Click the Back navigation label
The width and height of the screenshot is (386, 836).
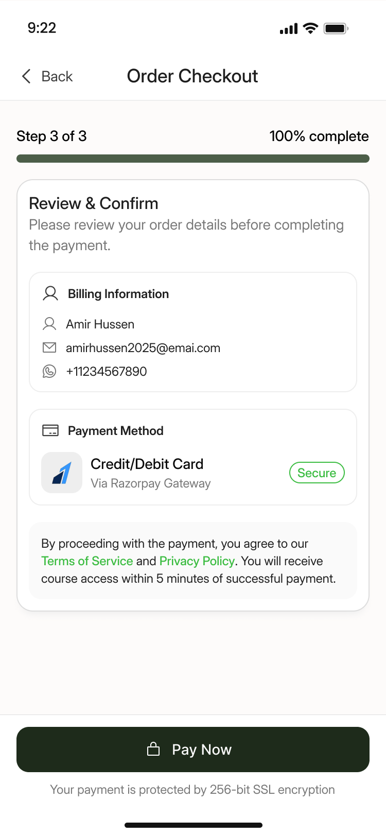[x=56, y=76]
